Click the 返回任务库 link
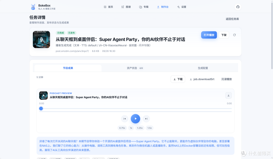The image size is (273, 159). [x=232, y=19]
